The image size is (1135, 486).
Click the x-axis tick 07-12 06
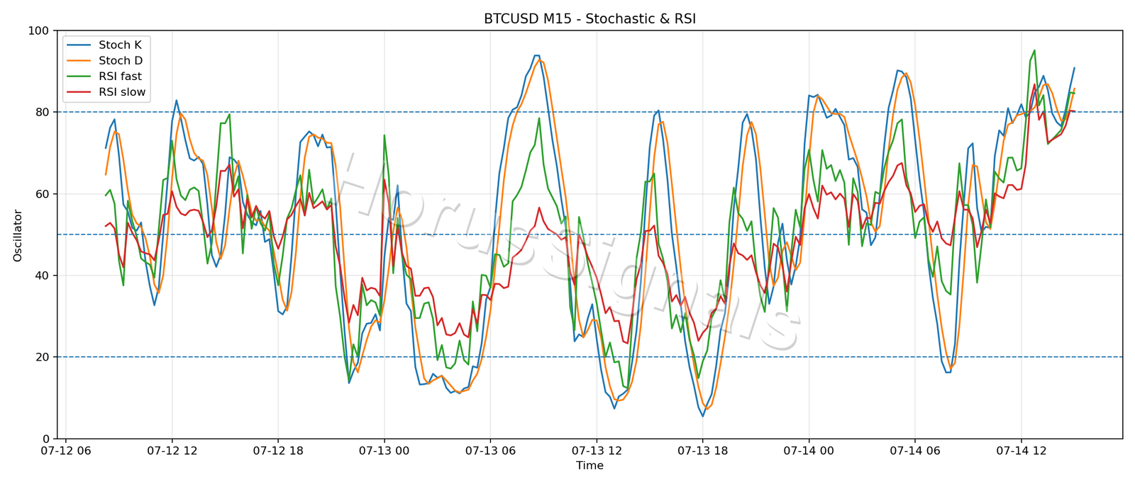pos(65,451)
